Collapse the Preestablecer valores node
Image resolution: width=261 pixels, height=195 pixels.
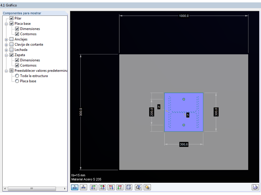pyautogui.click(x=6, y=71)
